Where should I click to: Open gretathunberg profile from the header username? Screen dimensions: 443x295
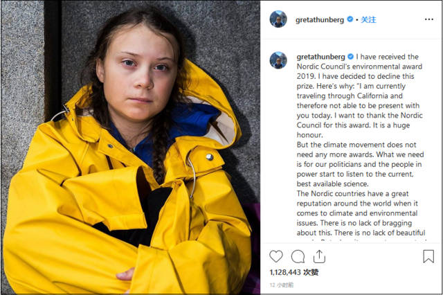coord(320,20)
